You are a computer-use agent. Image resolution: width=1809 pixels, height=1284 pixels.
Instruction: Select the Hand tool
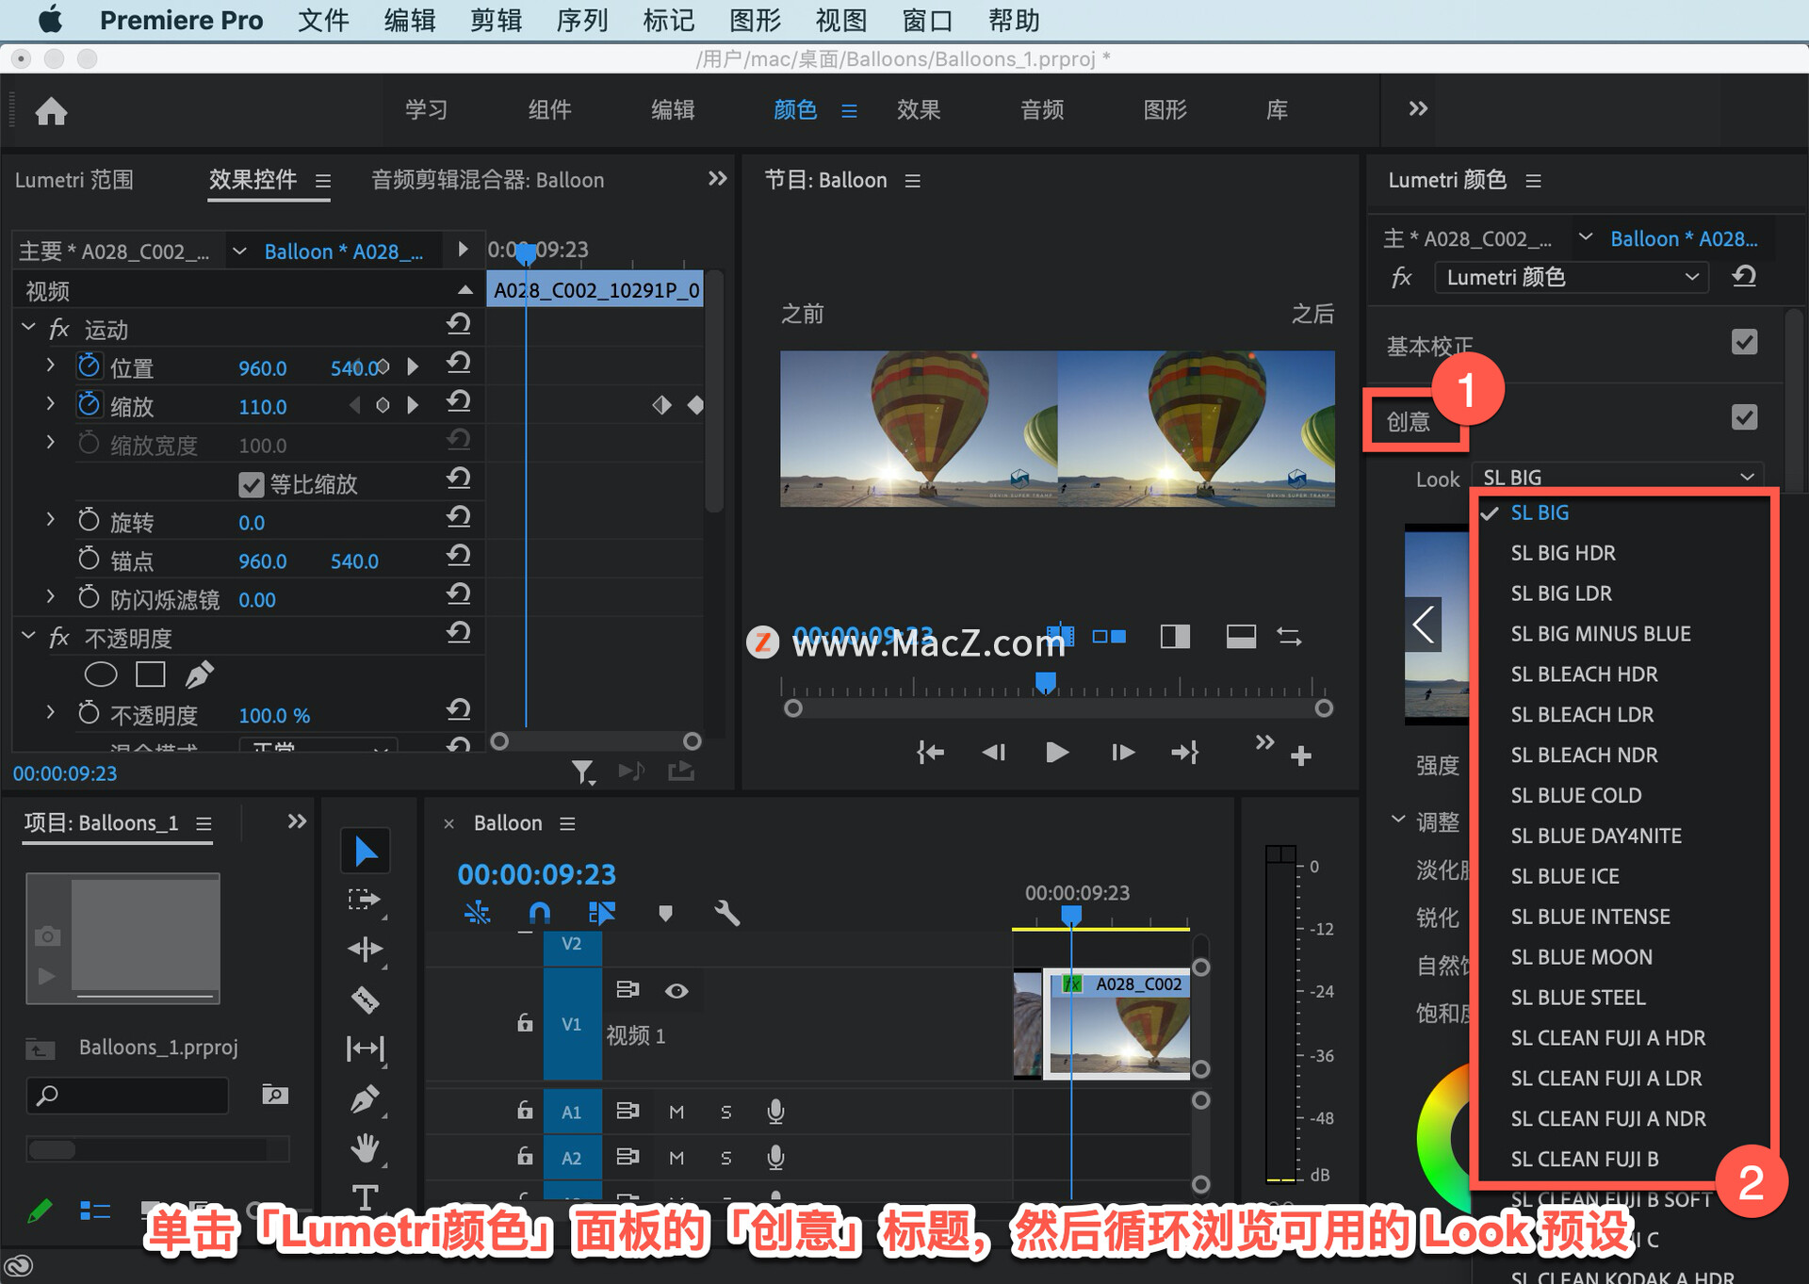(366, 1148)
